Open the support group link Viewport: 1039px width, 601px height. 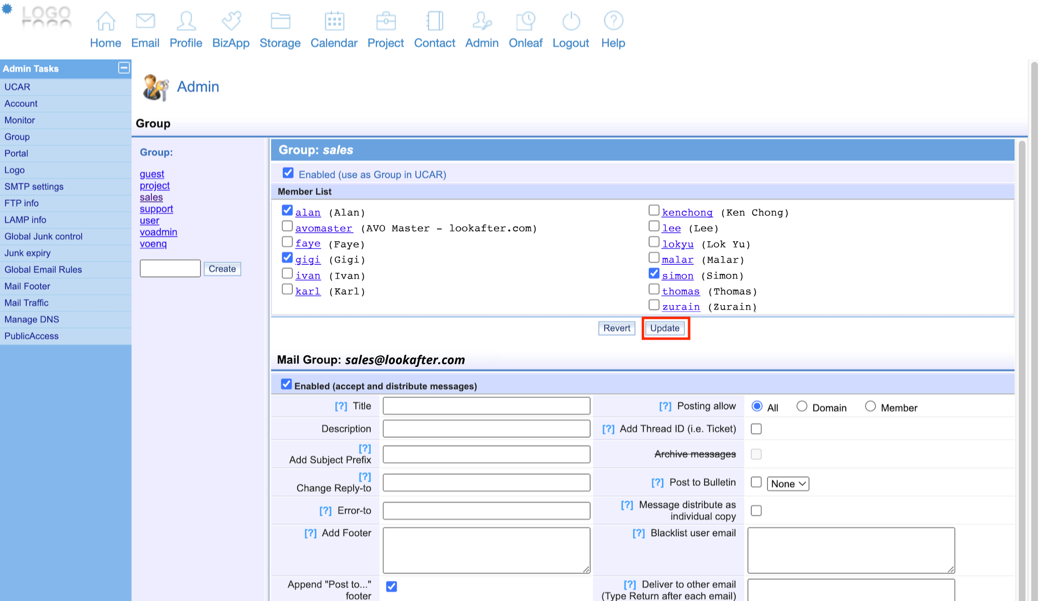[156, 209]
